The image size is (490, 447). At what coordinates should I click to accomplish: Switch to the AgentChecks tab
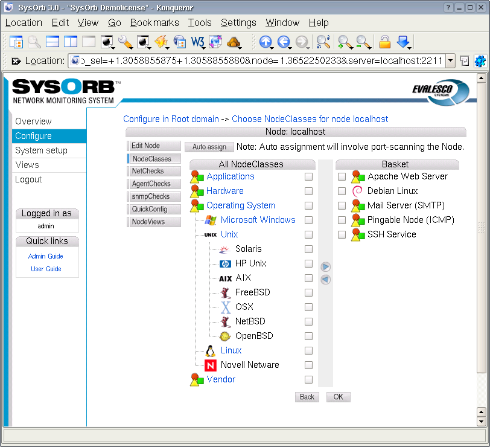[154, 184]
